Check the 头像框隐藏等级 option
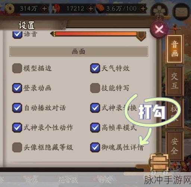 [x=17, y=147]
